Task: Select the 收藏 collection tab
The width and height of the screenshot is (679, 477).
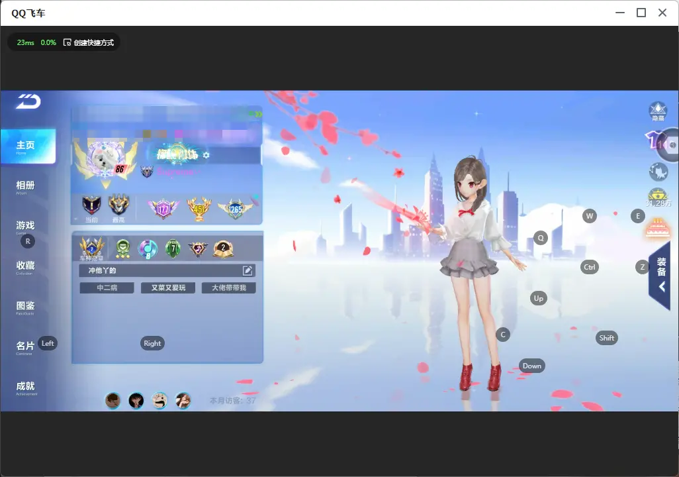Action: [25, 267]
